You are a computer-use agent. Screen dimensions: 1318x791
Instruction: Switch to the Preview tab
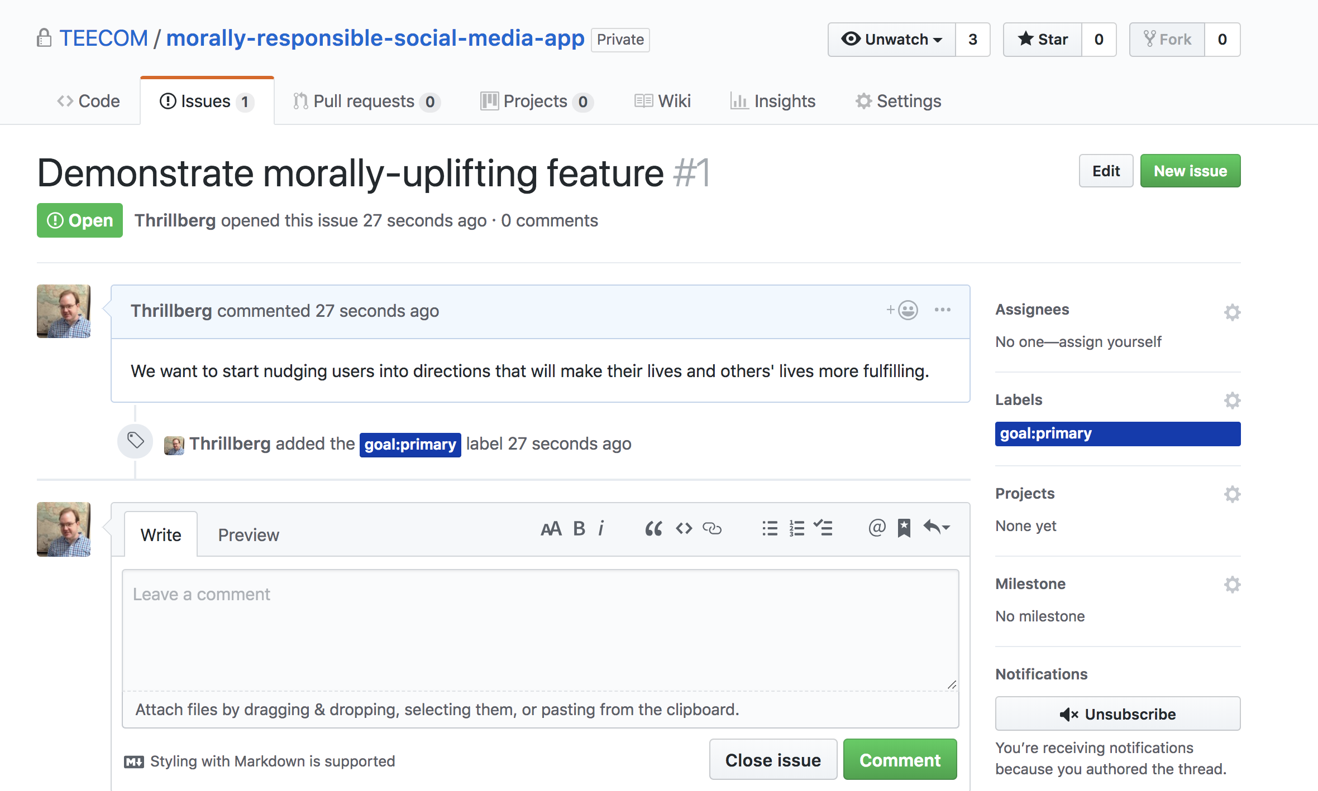click(x=249, y=534)
